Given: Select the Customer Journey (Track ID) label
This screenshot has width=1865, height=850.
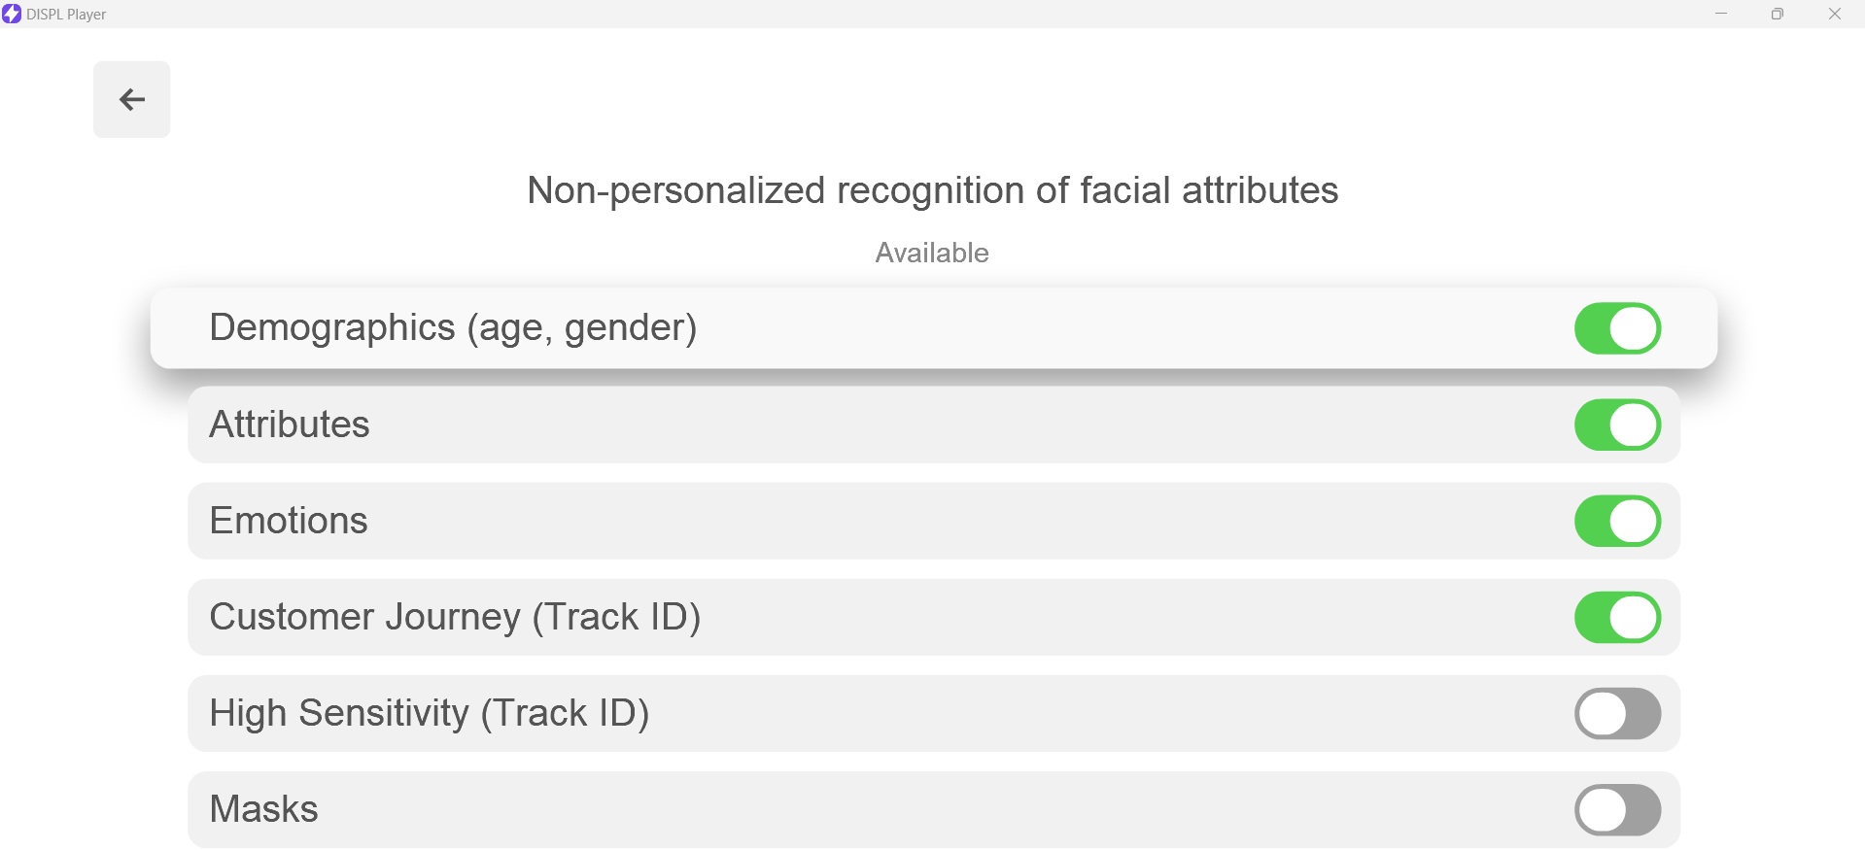Looking at the screenshot, I should tap(455, 617).
